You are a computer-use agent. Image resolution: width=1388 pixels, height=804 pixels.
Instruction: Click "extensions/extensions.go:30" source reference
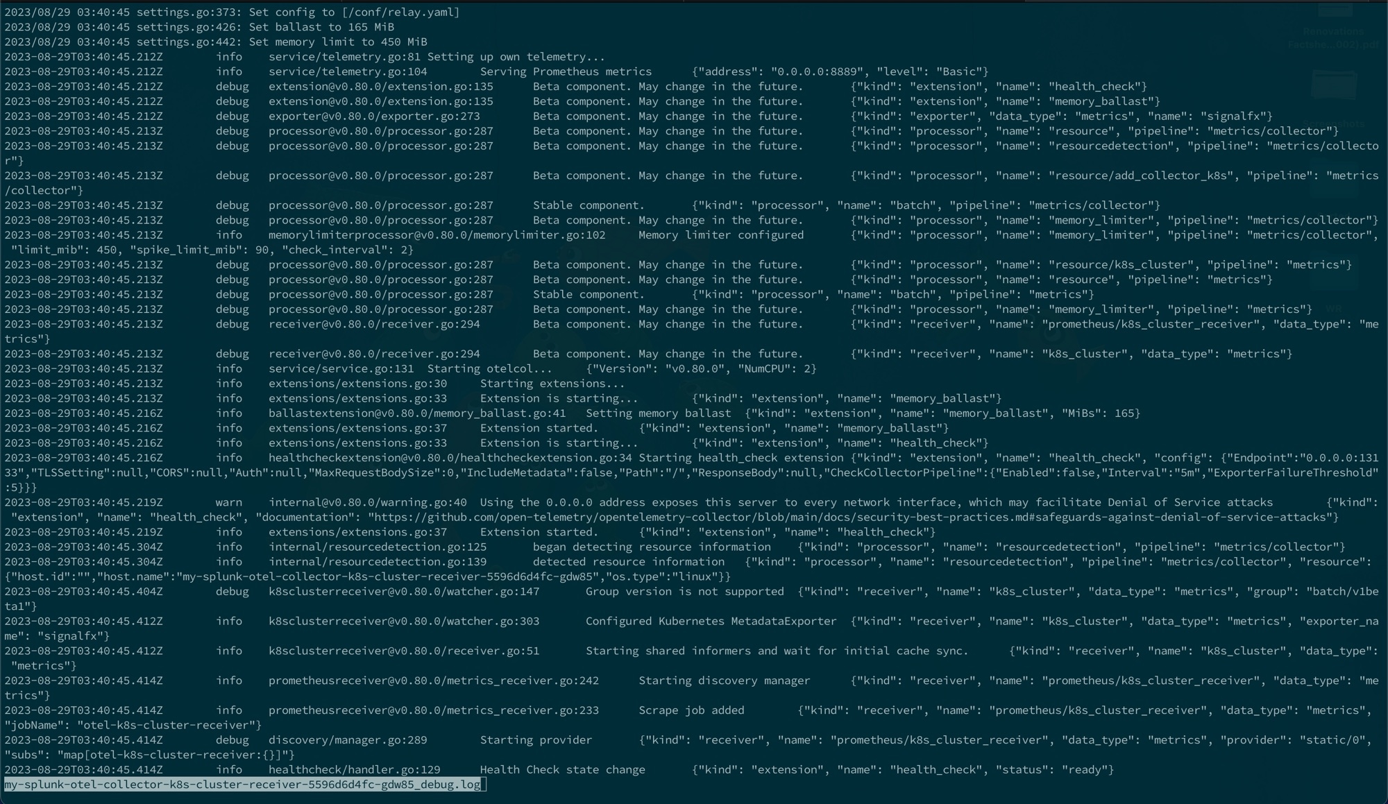[358, 384]
